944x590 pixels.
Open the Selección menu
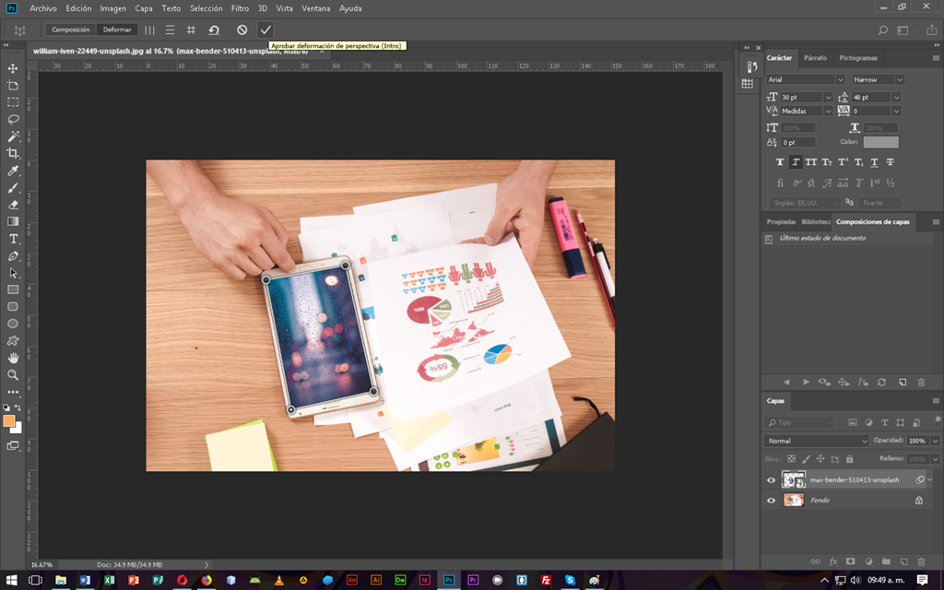[206, 8]
